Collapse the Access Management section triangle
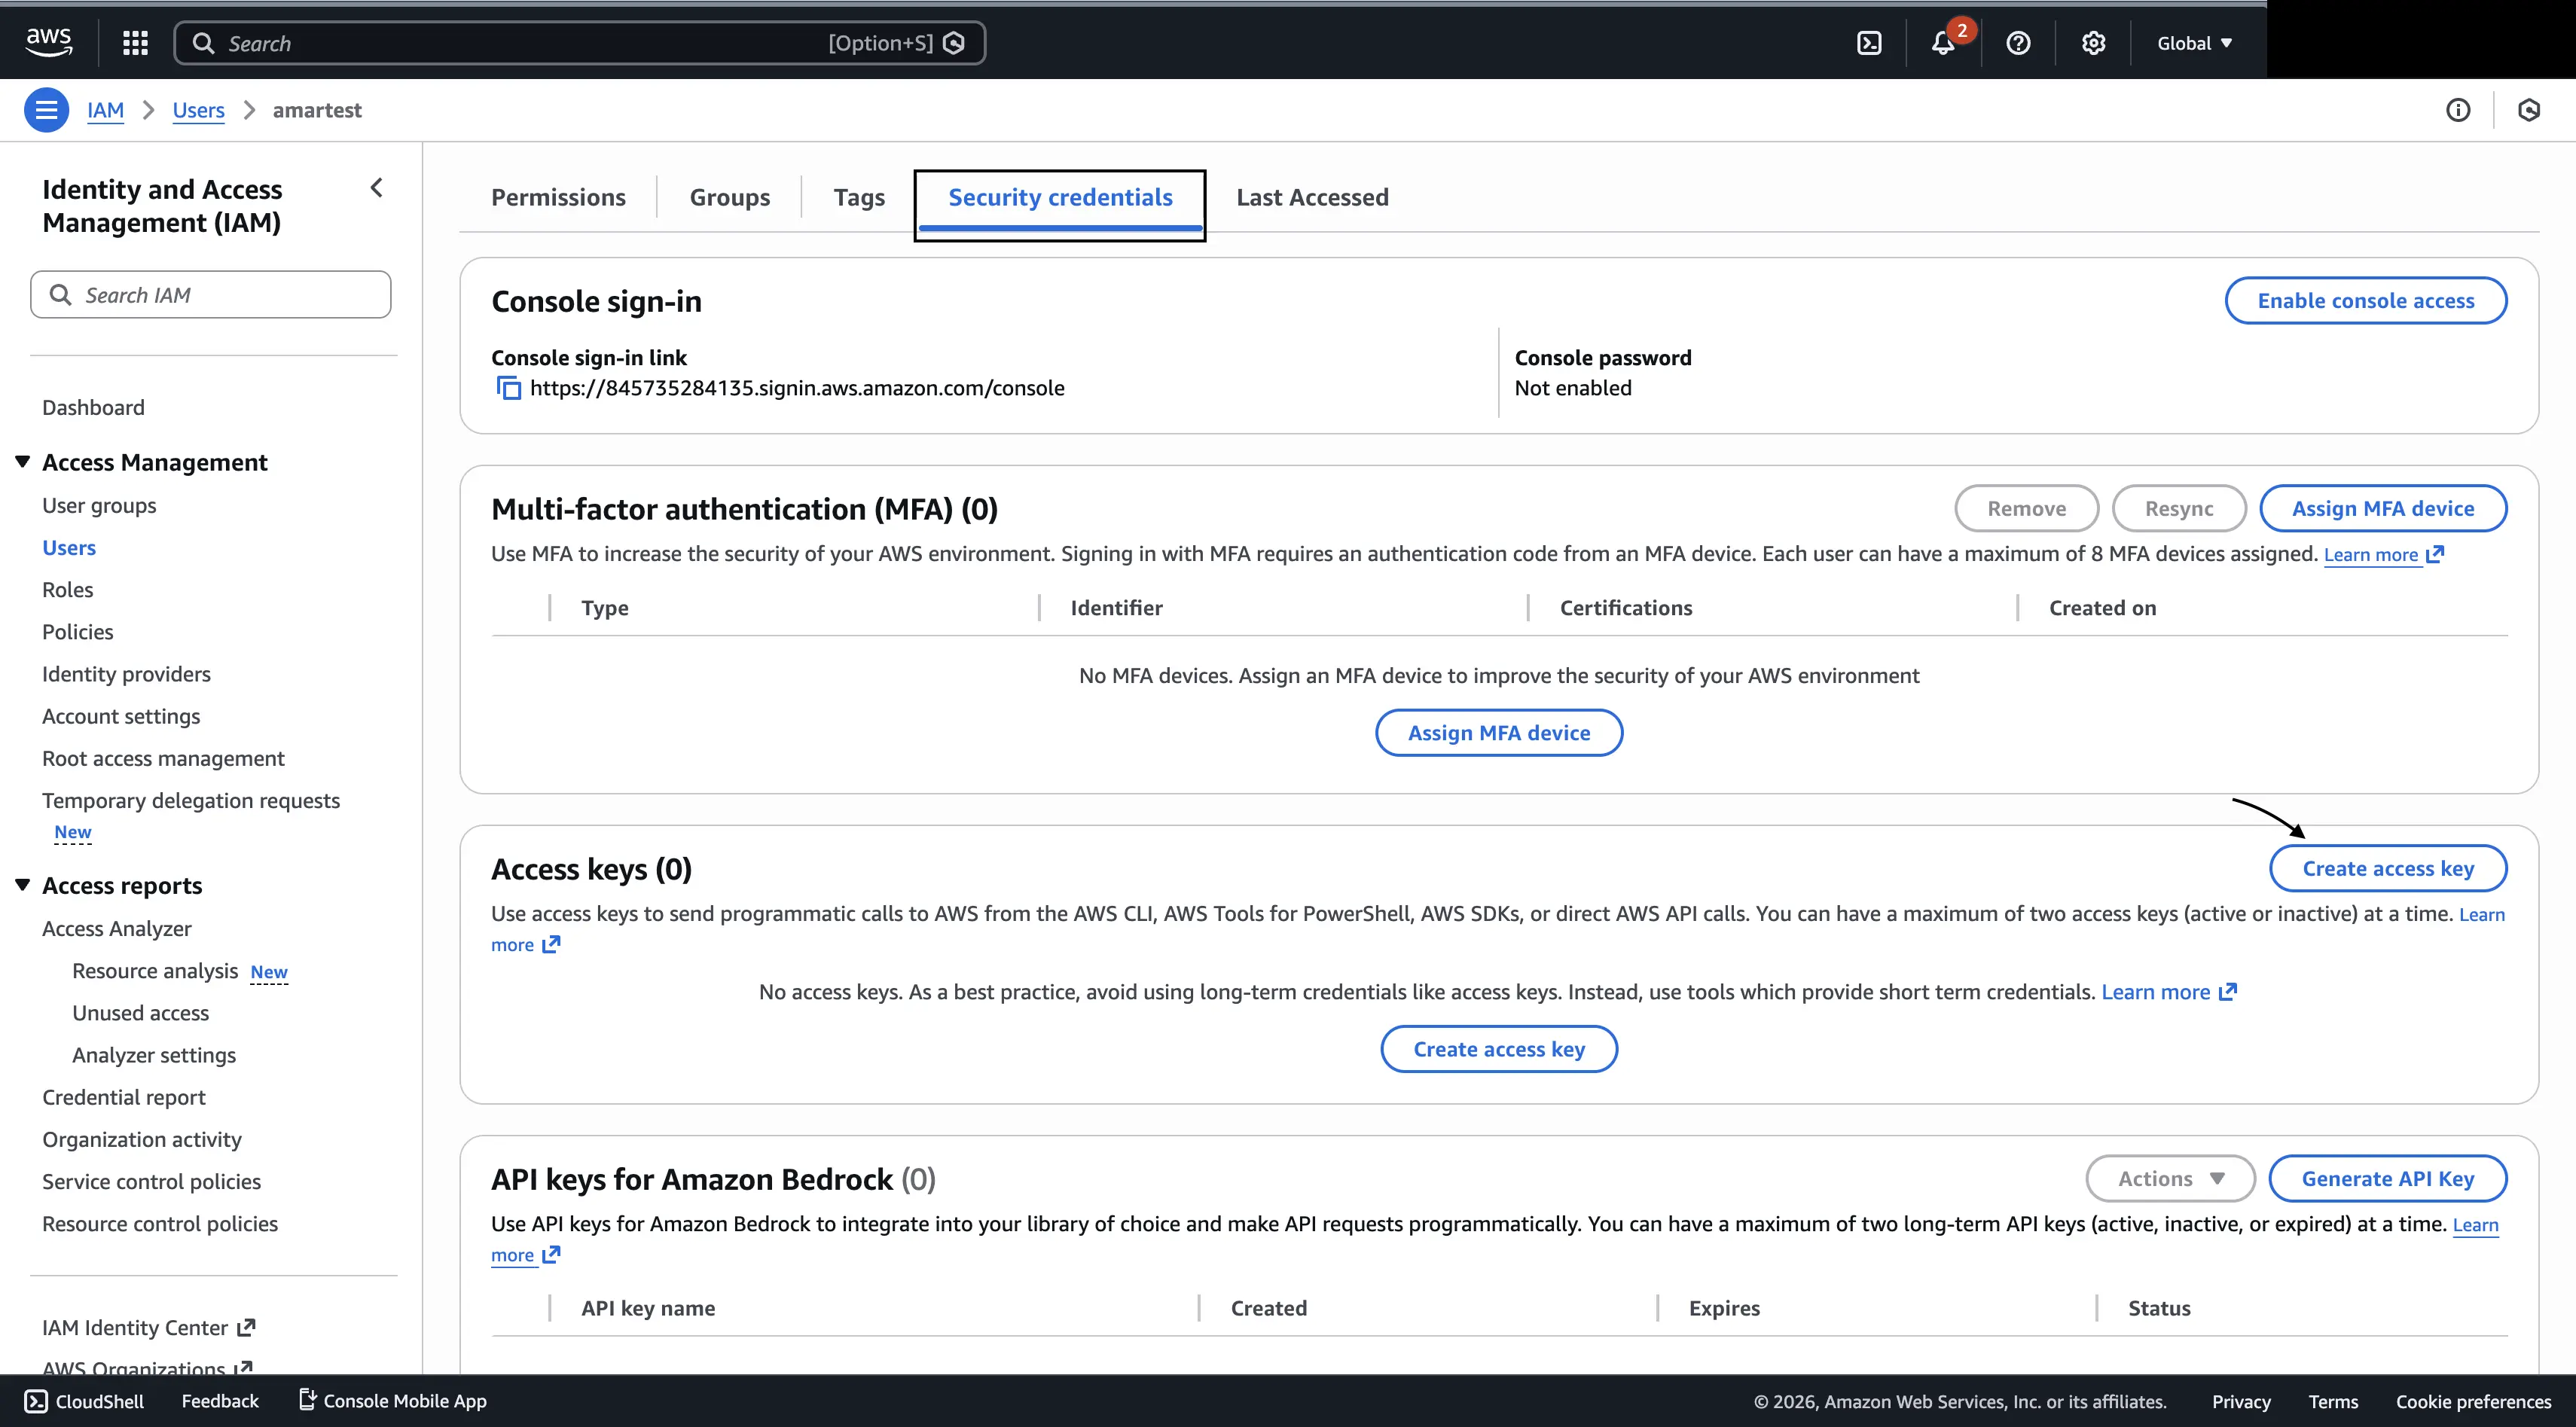Viewport: 2576px width, 1427px height. coord(22,461)
